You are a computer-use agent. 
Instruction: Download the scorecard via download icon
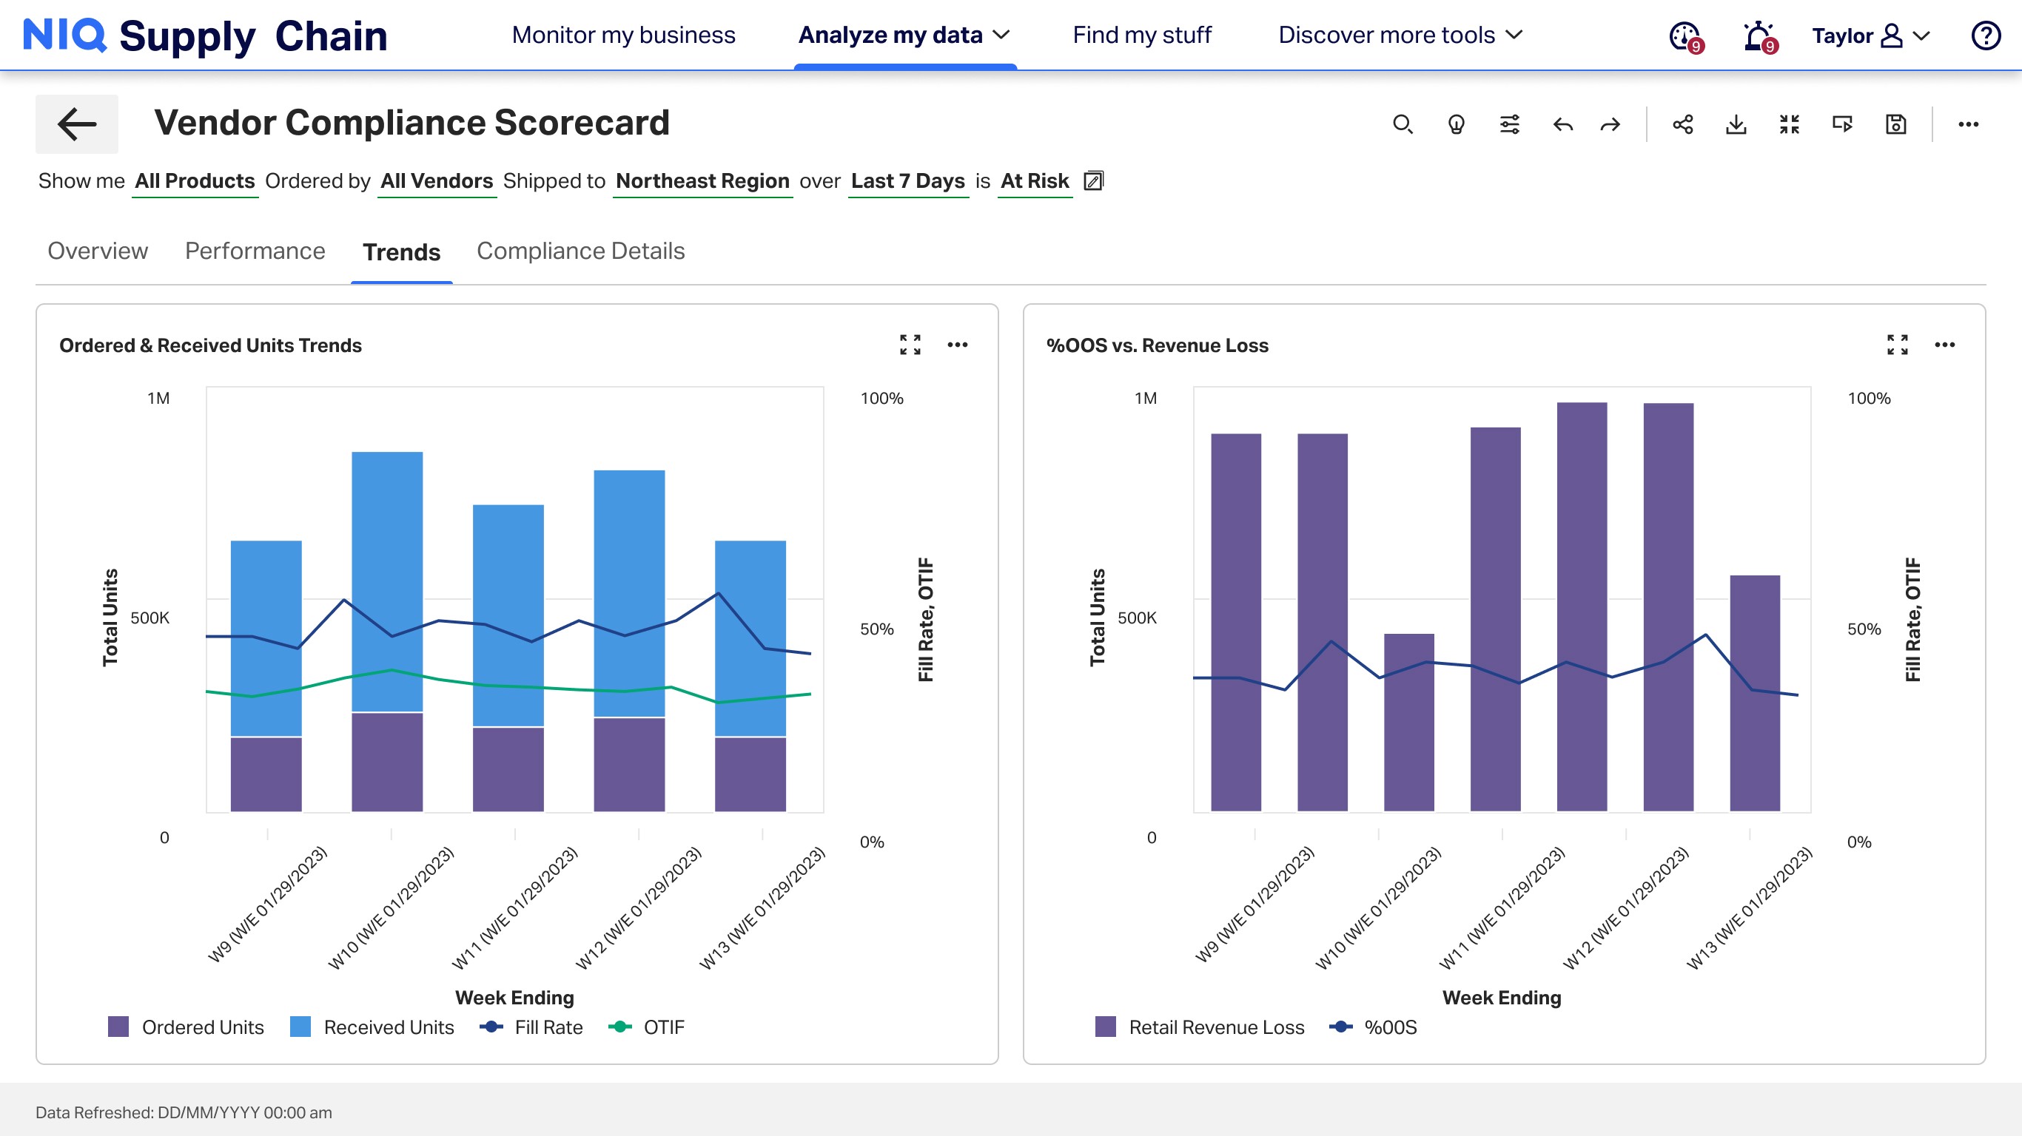pos(1736,124)
